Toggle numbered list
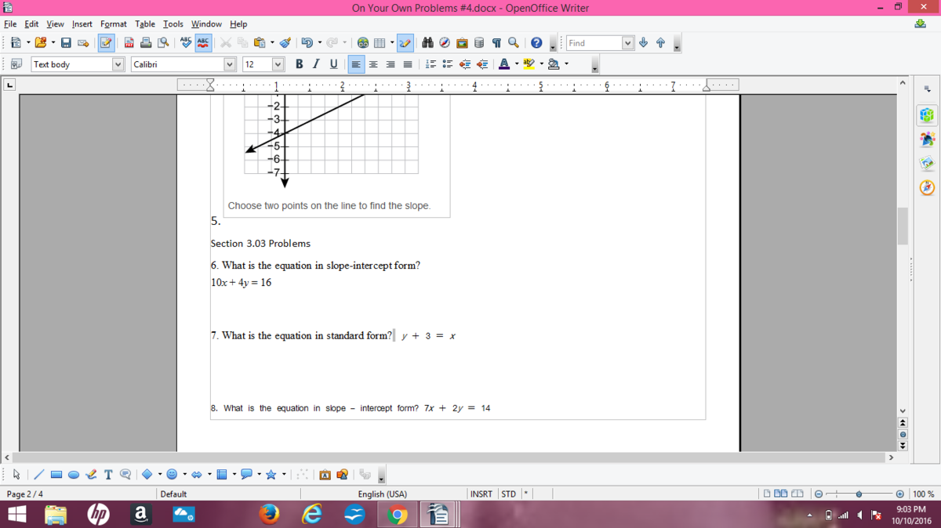 (x=431, y=64)
